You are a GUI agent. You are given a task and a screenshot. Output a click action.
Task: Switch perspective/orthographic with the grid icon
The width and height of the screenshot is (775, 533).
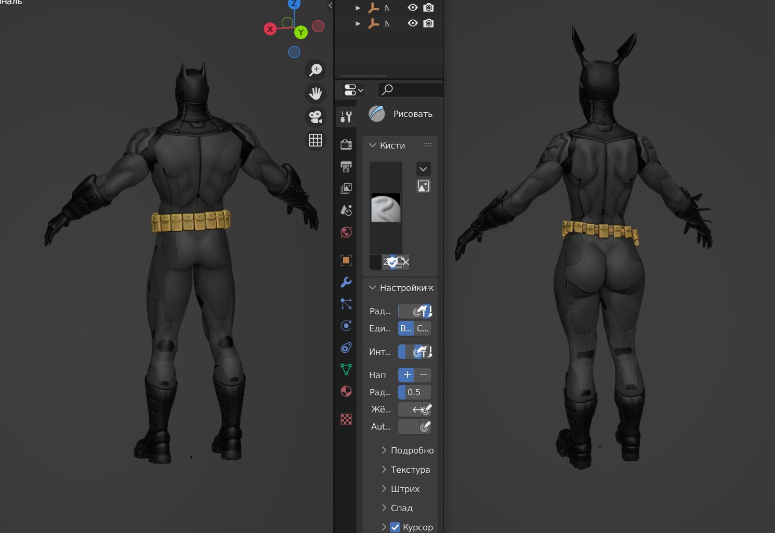(x=316, y=140)
